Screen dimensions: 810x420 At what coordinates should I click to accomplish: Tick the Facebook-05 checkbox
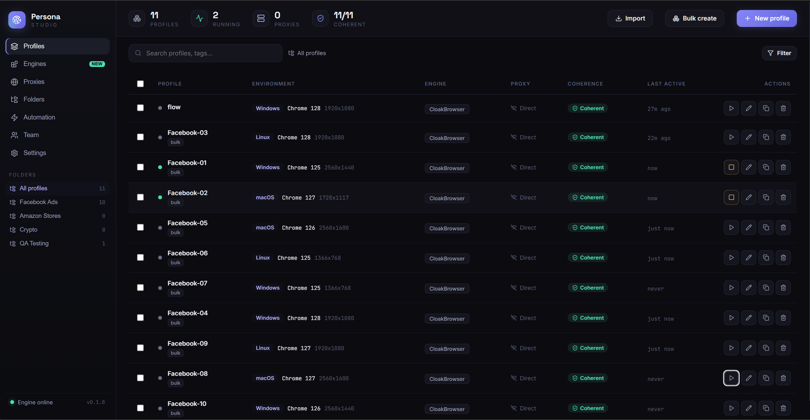coord(140,227)
